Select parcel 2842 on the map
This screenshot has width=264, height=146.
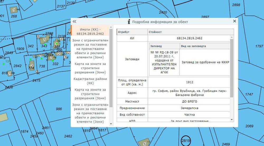(17, 66)
